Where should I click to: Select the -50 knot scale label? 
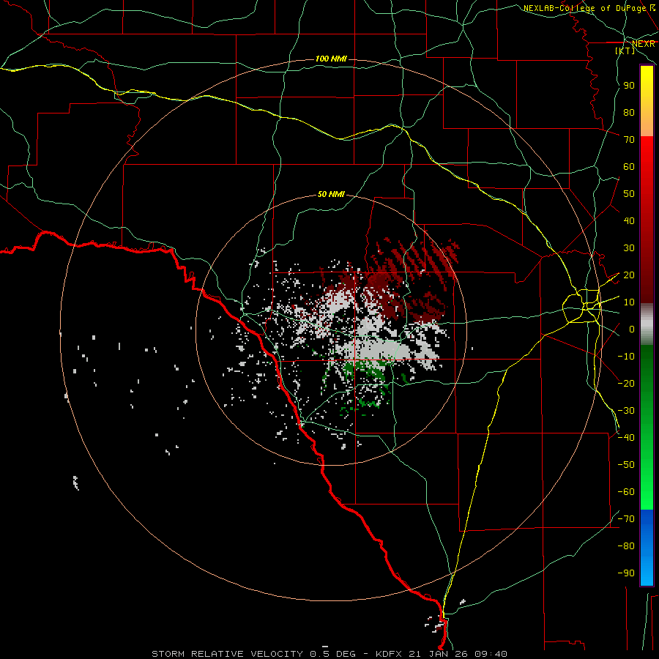click(626, 465)
